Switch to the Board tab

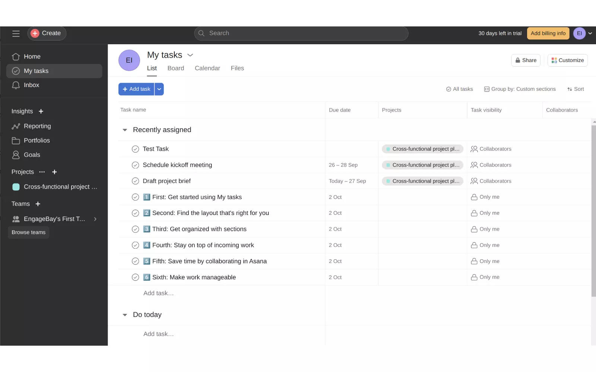point(175,68)
